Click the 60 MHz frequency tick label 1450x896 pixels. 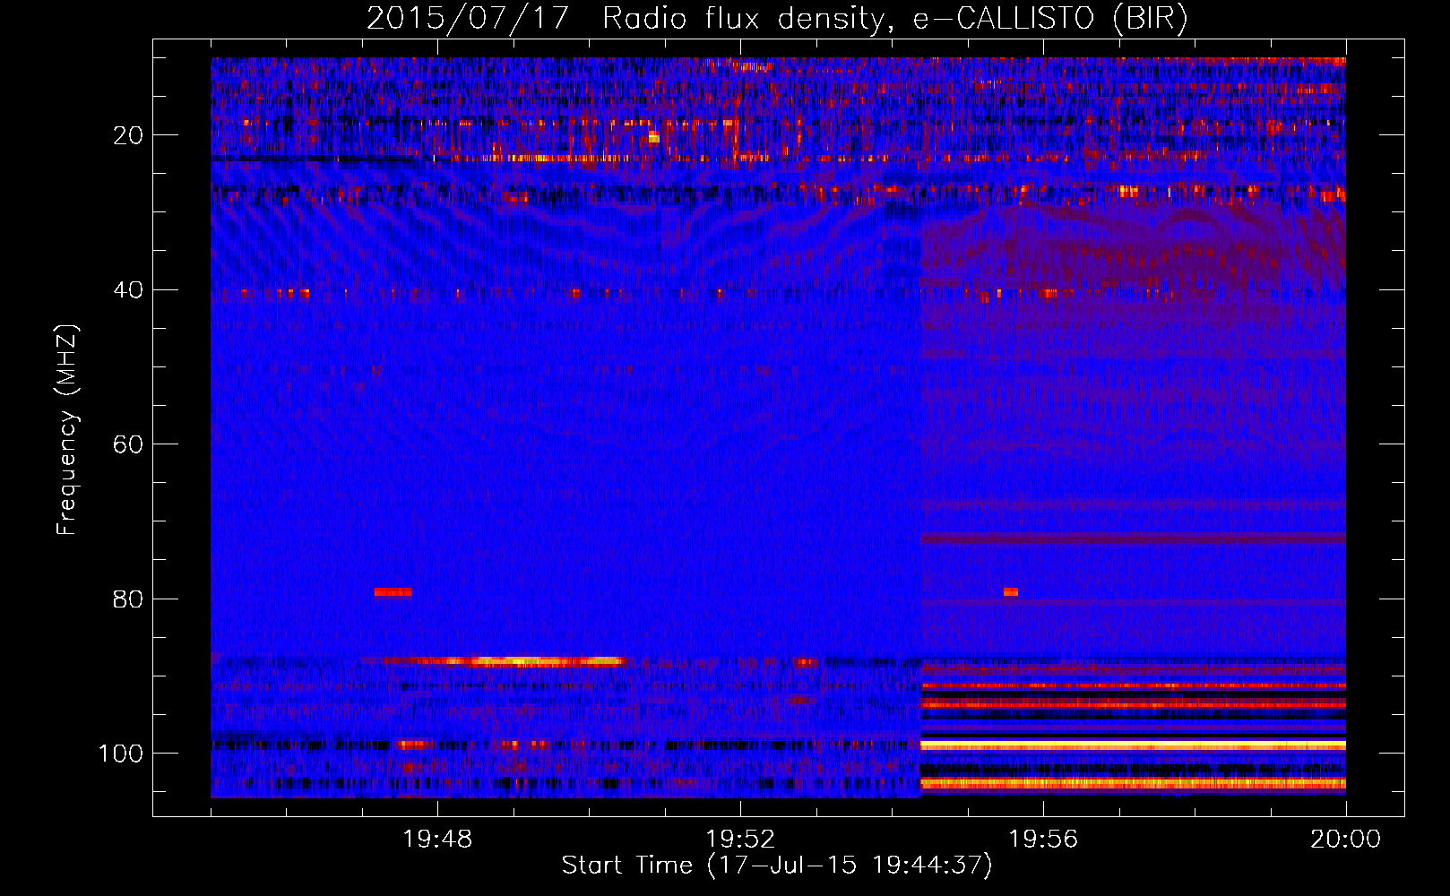129,444
